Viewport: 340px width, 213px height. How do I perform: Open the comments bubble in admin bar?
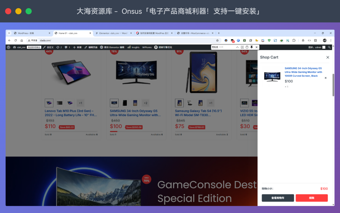pos(67,47)
